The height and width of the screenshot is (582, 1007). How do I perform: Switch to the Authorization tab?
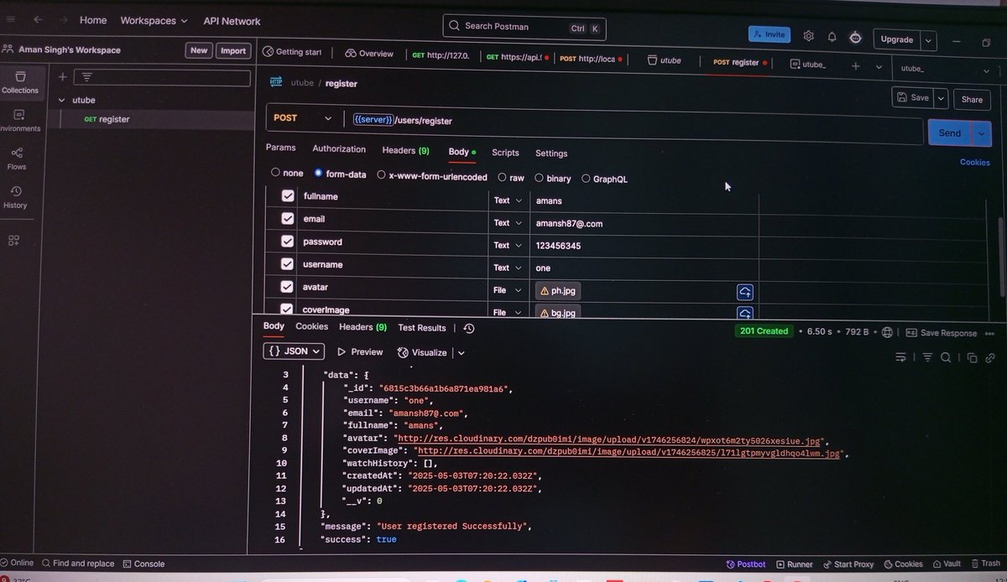(x=339, y=148)
